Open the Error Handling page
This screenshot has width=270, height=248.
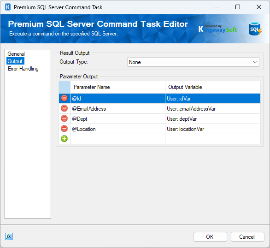(23, 69)
